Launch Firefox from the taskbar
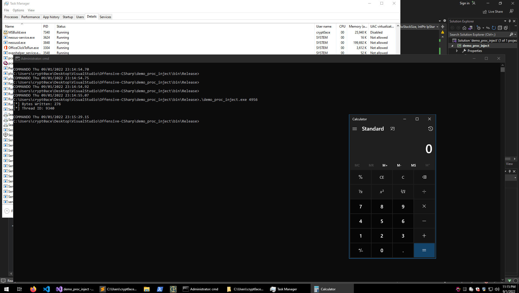The width and height of the screenshot is (519, 293). [x=33, y=289]
